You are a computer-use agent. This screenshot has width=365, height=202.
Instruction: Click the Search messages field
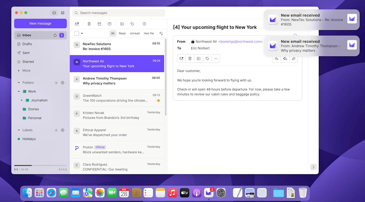point(119,13)
